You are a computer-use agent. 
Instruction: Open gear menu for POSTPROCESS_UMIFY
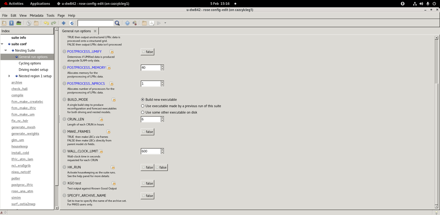64,52
